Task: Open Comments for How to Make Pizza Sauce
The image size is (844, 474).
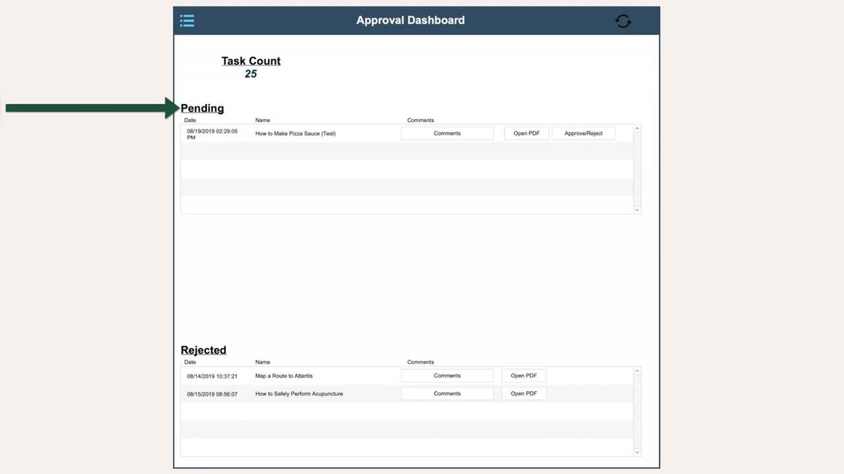Action: (x=447, y=133)
